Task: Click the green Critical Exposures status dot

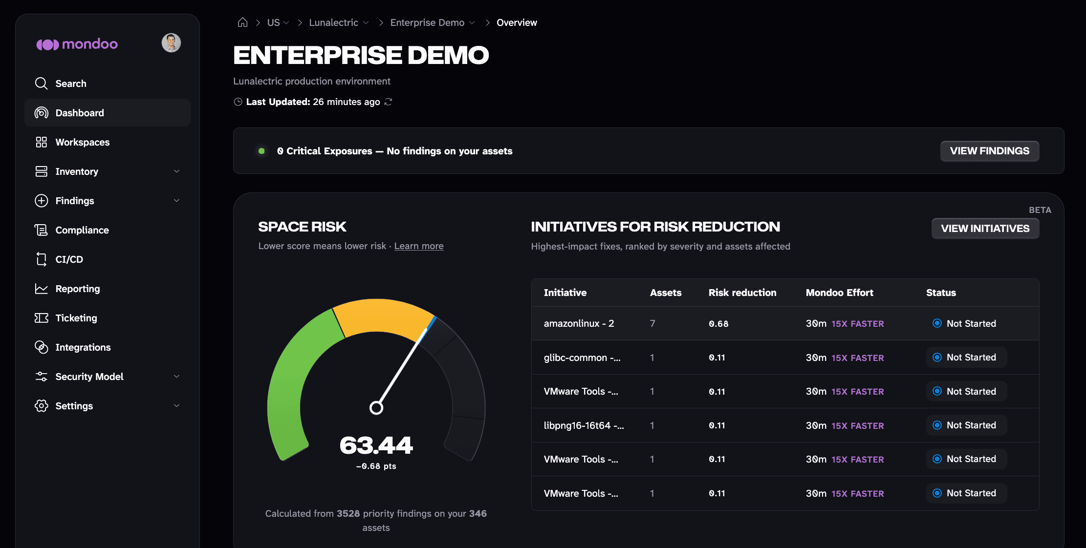Action: click(x=261, y=151)
